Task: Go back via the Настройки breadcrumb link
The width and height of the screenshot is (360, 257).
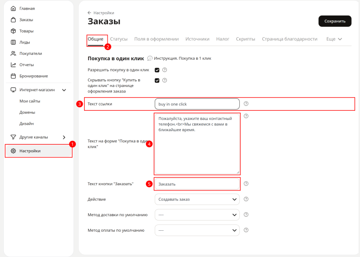Action: (104, 13)
